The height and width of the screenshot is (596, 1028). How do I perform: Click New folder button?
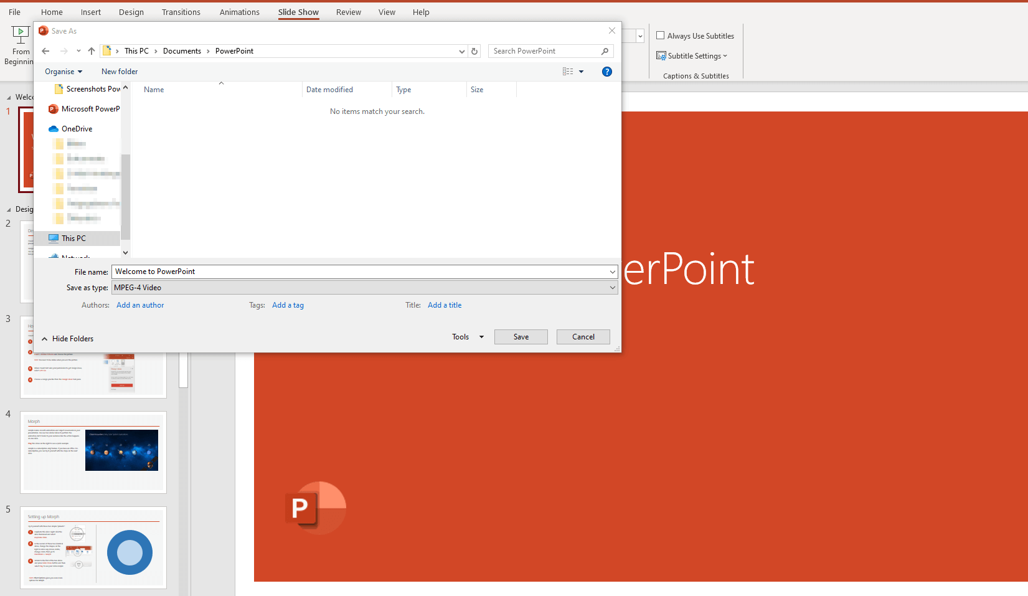pyautogui.click(x=120, y=72)
